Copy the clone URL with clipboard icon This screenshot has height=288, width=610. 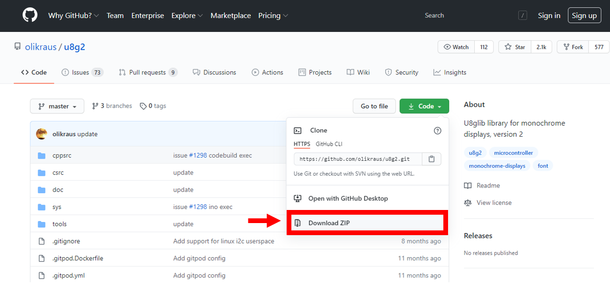click(432, 159)
